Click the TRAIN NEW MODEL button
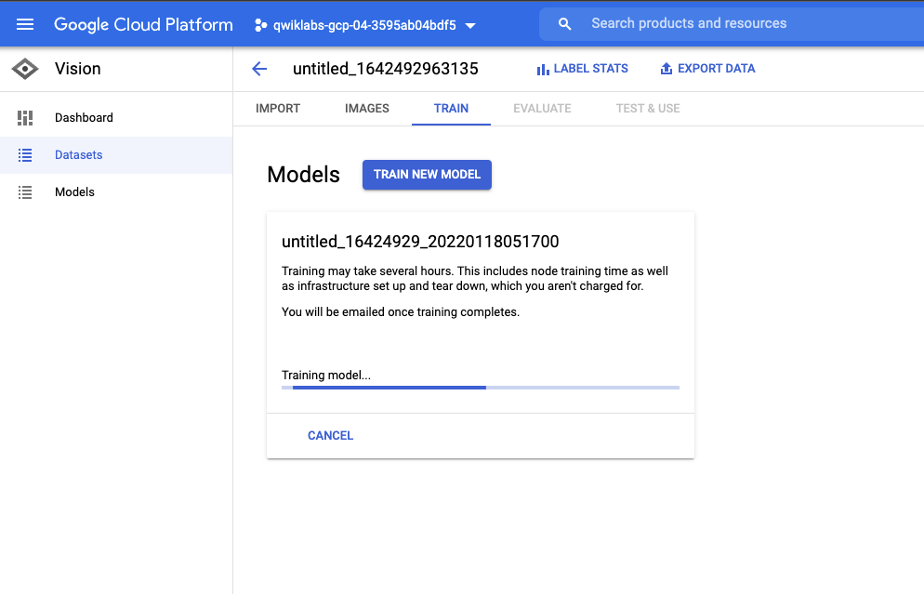The width and height of the screenshot is (924, 594). click(x=427, y=175)
